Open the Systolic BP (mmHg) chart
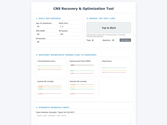Image resolution: width=167 pixels, height=125 pixels. coord(51,88)
